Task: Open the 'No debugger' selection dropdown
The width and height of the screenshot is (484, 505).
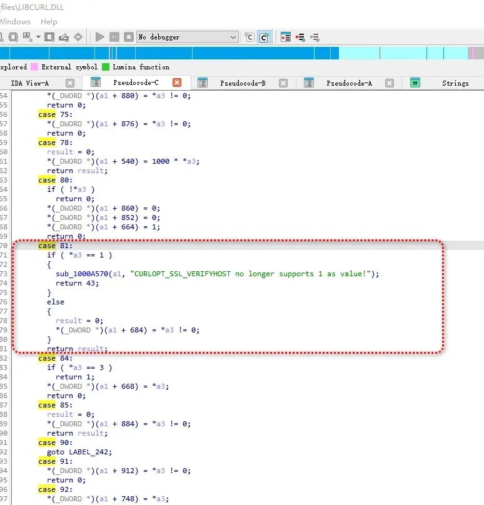Action: tap(188, 37)
